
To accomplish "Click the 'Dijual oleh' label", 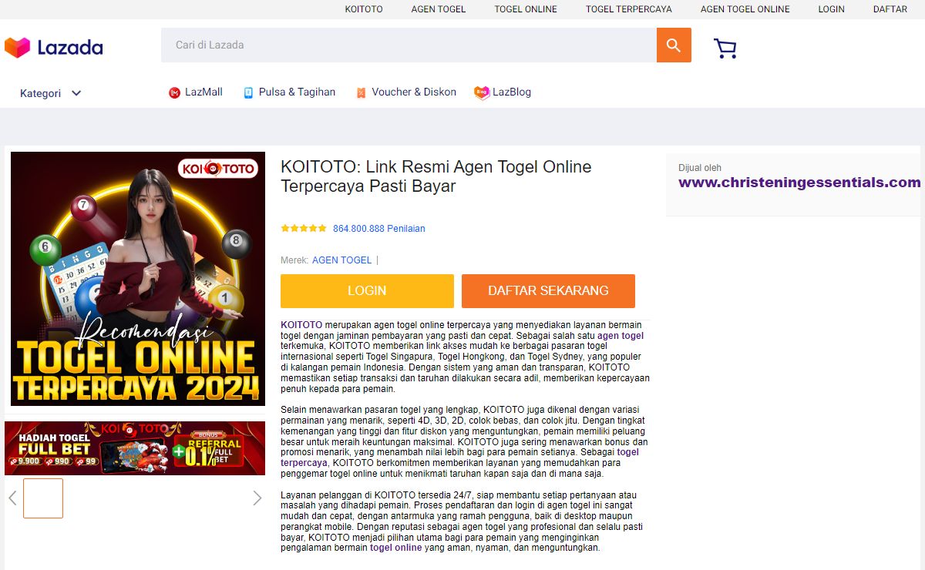I will (700, 168).
